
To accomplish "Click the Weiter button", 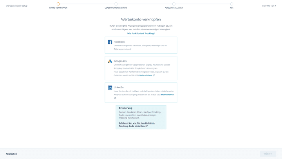I will (268, 154).
